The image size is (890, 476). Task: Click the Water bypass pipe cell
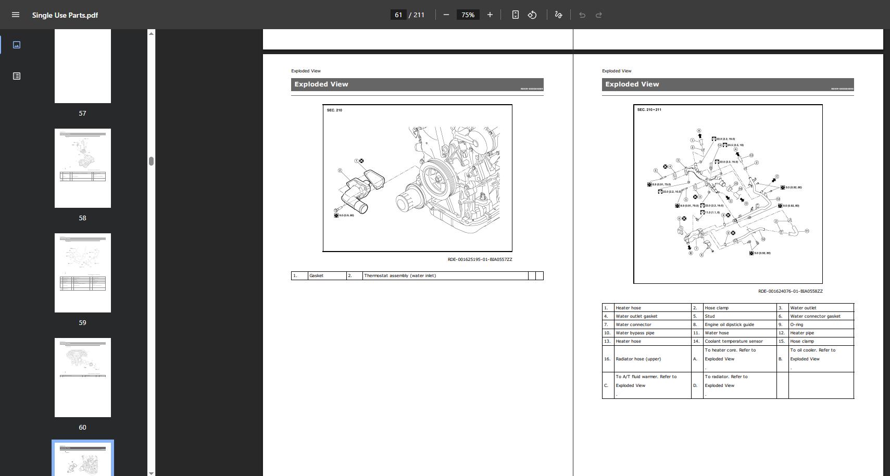pos(653,333)
